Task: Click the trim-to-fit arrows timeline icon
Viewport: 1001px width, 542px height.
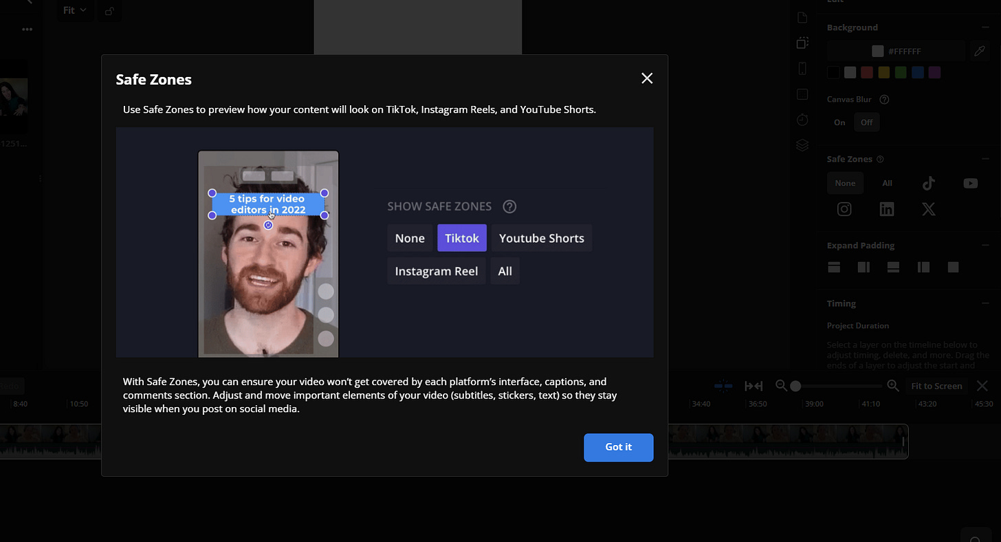Action: click(754, 386)
